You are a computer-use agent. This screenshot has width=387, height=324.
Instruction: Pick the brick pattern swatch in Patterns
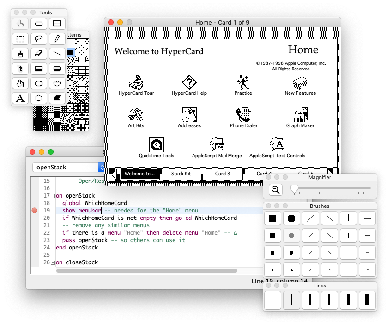click(x=82, y=89)
